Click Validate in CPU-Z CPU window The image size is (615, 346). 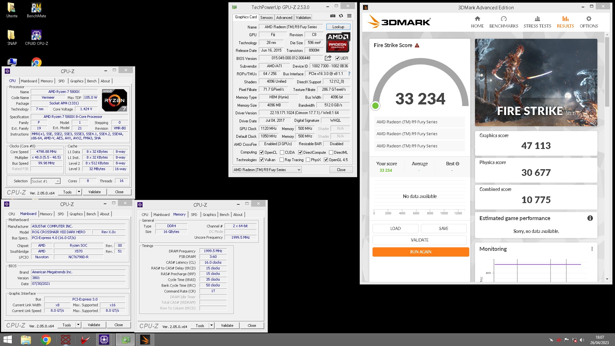click(94, 192)
